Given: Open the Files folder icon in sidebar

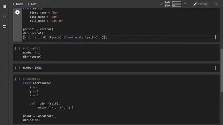Looking at the screenshot, I should point(5,26).
